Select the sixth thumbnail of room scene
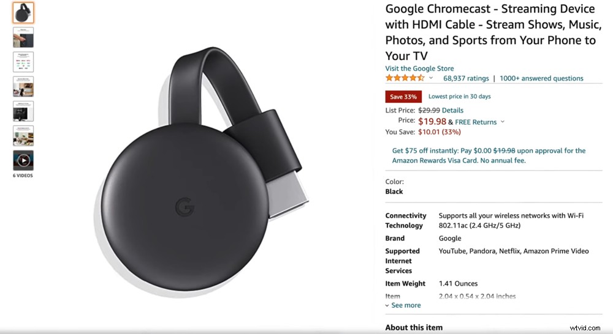613x334 pixels. coord(23,136)
